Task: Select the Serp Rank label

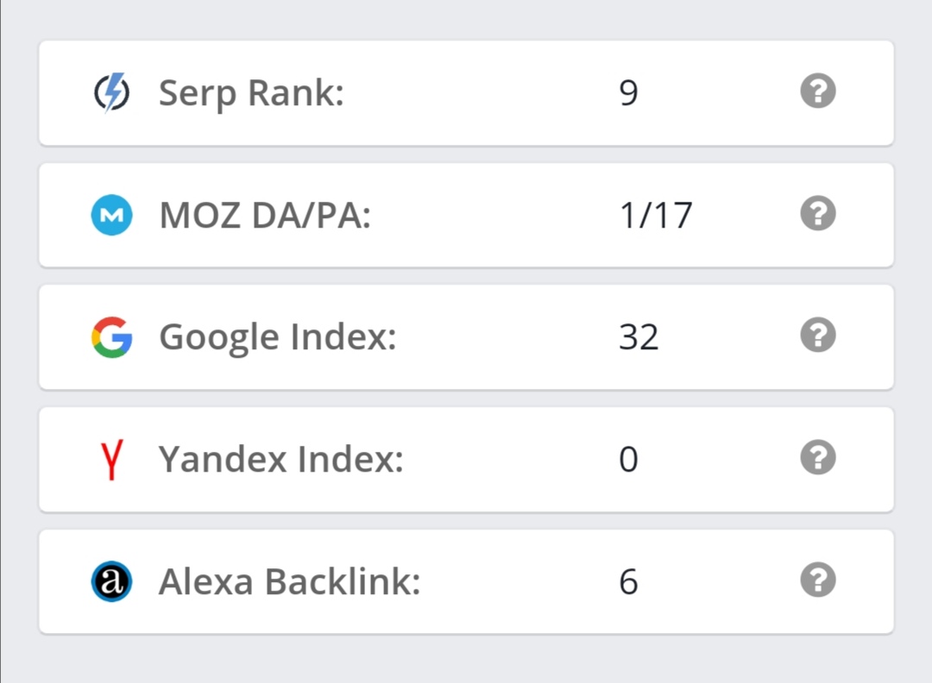Action: 251,94
